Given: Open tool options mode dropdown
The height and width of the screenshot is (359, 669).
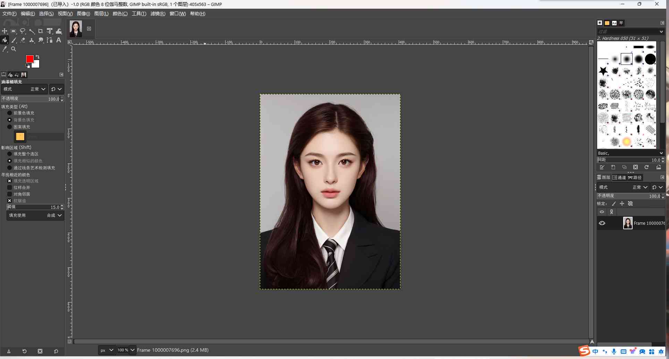Looking at the screenshot, I should [24, 89].
